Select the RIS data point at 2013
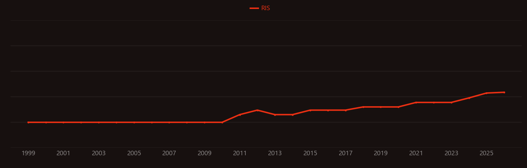527x168 pixels. click(275, 115)
